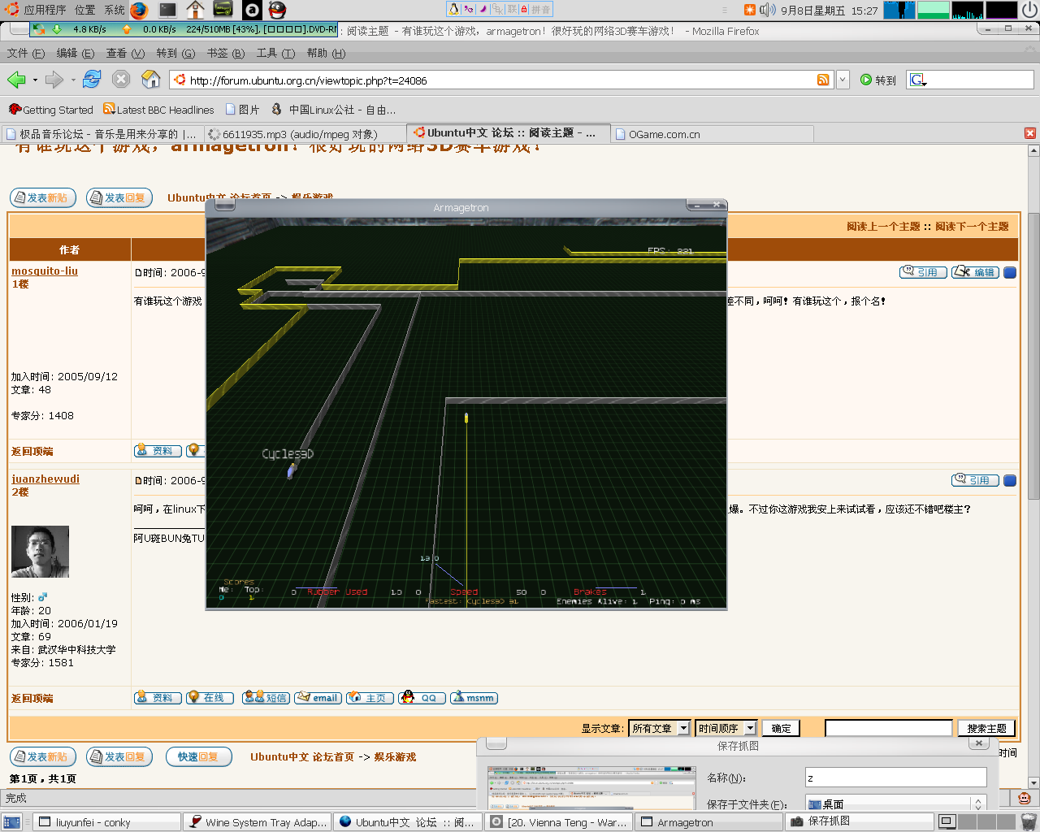Viewport: 1040px width, 832px height.
Task: Send a 短信 private message to juanzhewudi
Action: [266, 698]
